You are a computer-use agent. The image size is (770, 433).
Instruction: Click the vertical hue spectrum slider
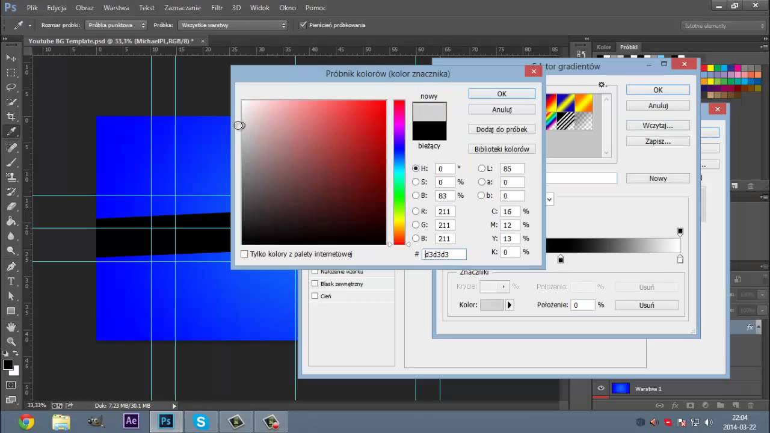[399, 172]
